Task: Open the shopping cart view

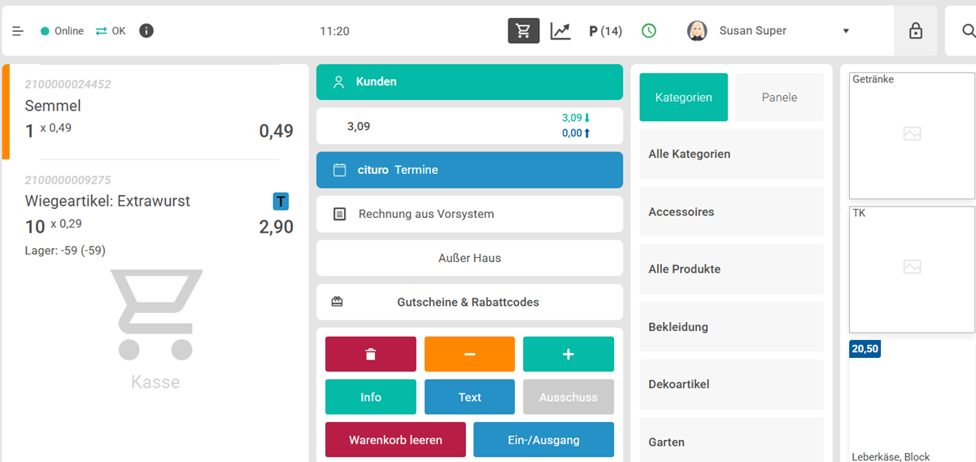Action: click(523, 31)
